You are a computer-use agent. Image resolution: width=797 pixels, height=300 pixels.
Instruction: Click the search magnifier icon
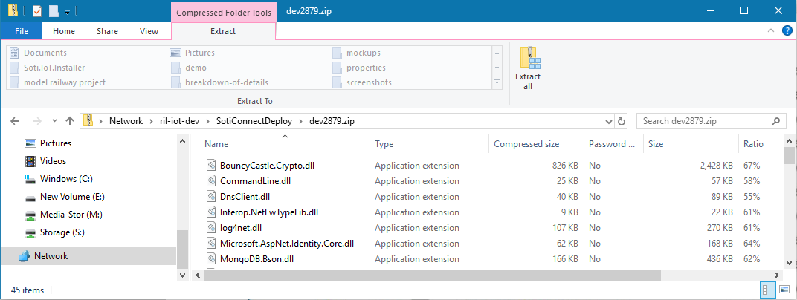(775, 121)
